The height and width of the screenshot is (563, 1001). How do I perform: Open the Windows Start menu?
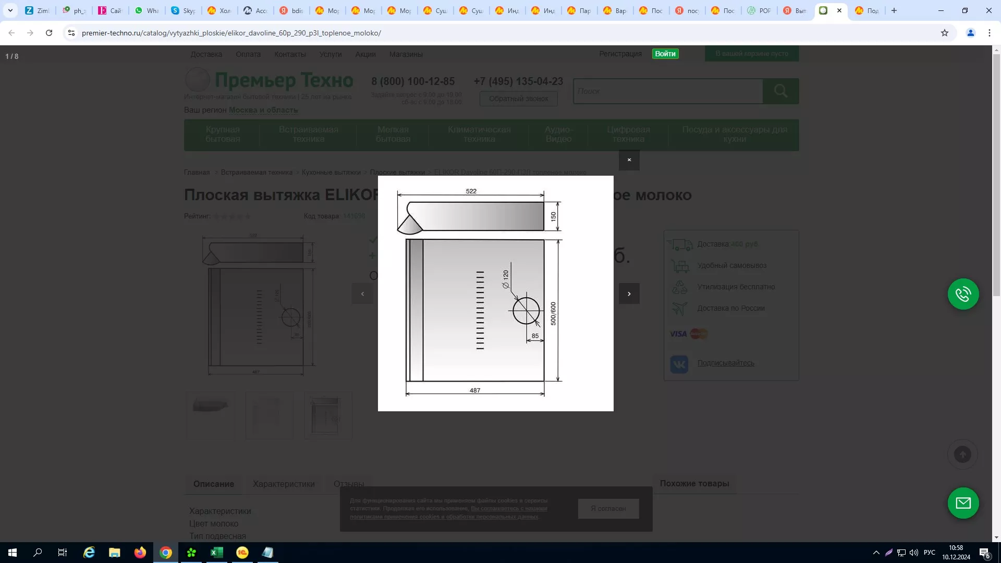[x=13, y=553]
